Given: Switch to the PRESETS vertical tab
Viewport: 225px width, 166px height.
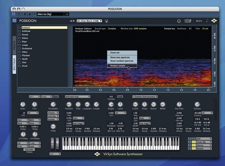Looking at the screenshot, I should (x=14, y=45).
